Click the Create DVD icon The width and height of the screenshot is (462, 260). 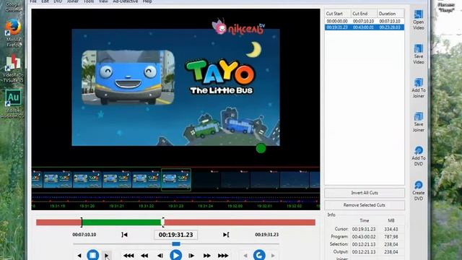click(419, 185)
